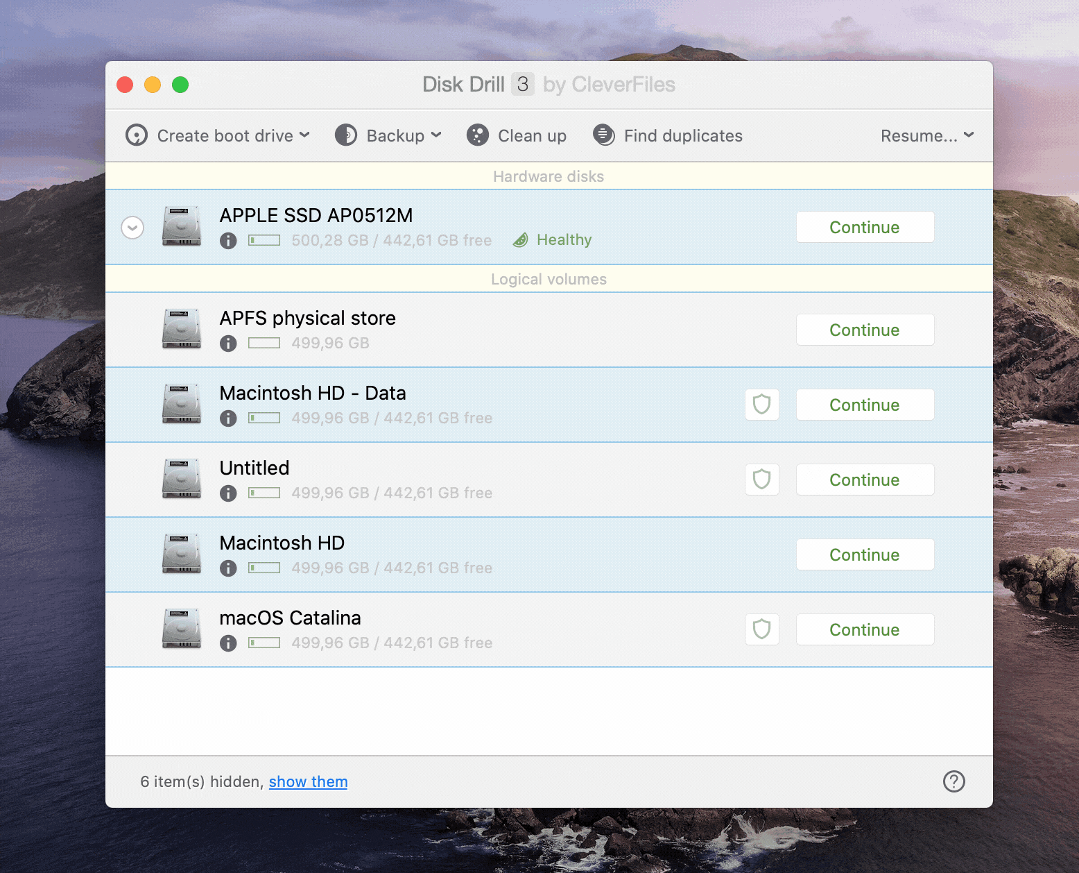Click the Create boot drive disc icon
The image size is (1079, 873).
click(137, 135)
